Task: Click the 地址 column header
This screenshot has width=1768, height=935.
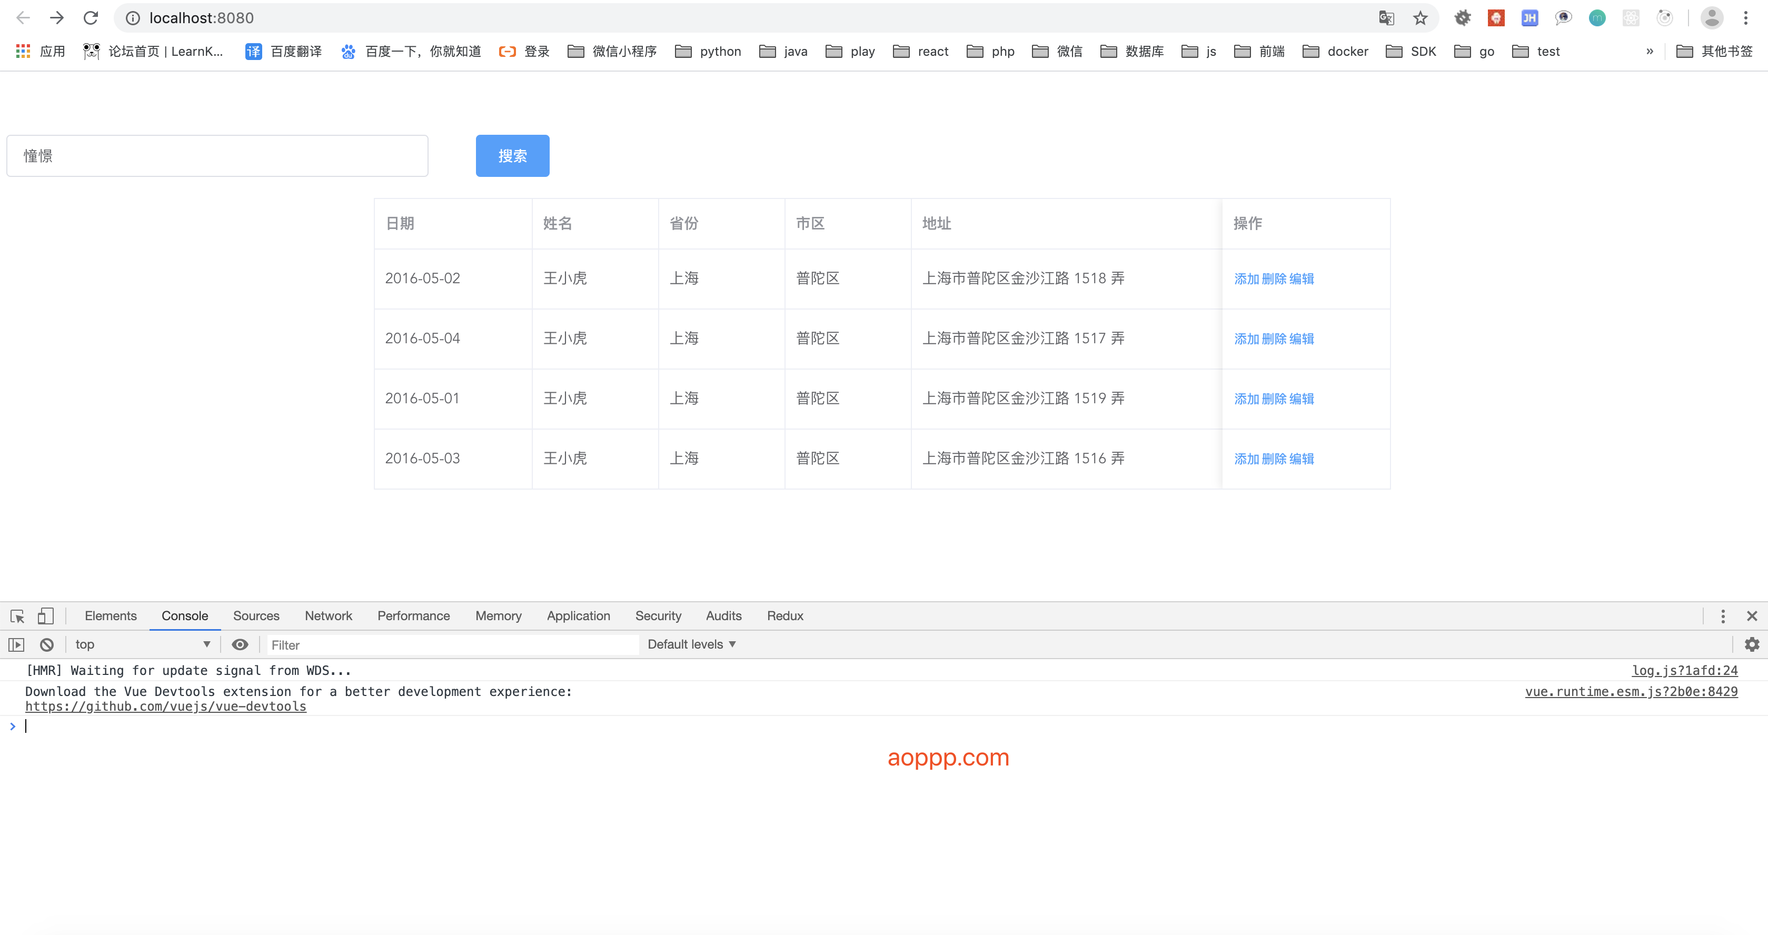Action: click(x=1066, y=223)
